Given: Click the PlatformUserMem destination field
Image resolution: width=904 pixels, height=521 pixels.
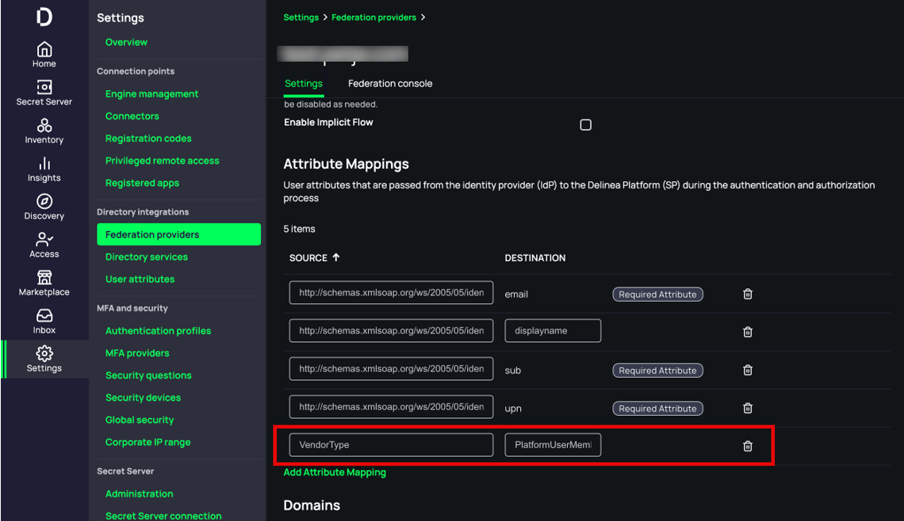Looking at the screenshot, I should click(553, 444).
